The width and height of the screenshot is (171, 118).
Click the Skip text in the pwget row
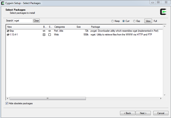tap(12, 31)
